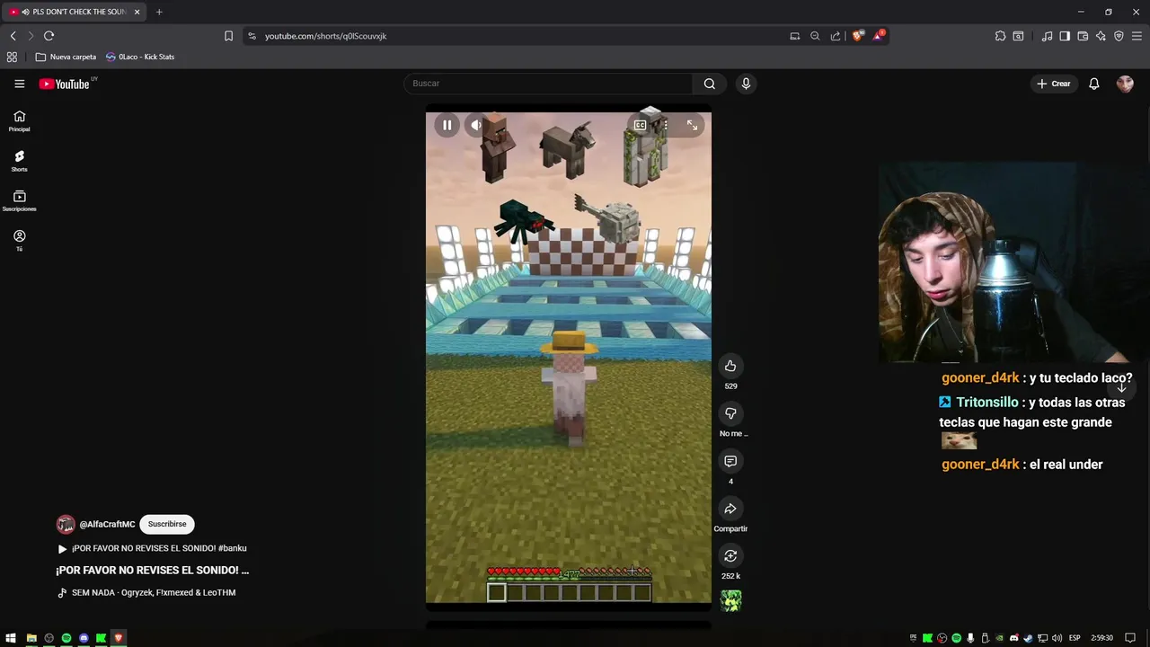Open the remix option showing 252 k

(730, 556)
